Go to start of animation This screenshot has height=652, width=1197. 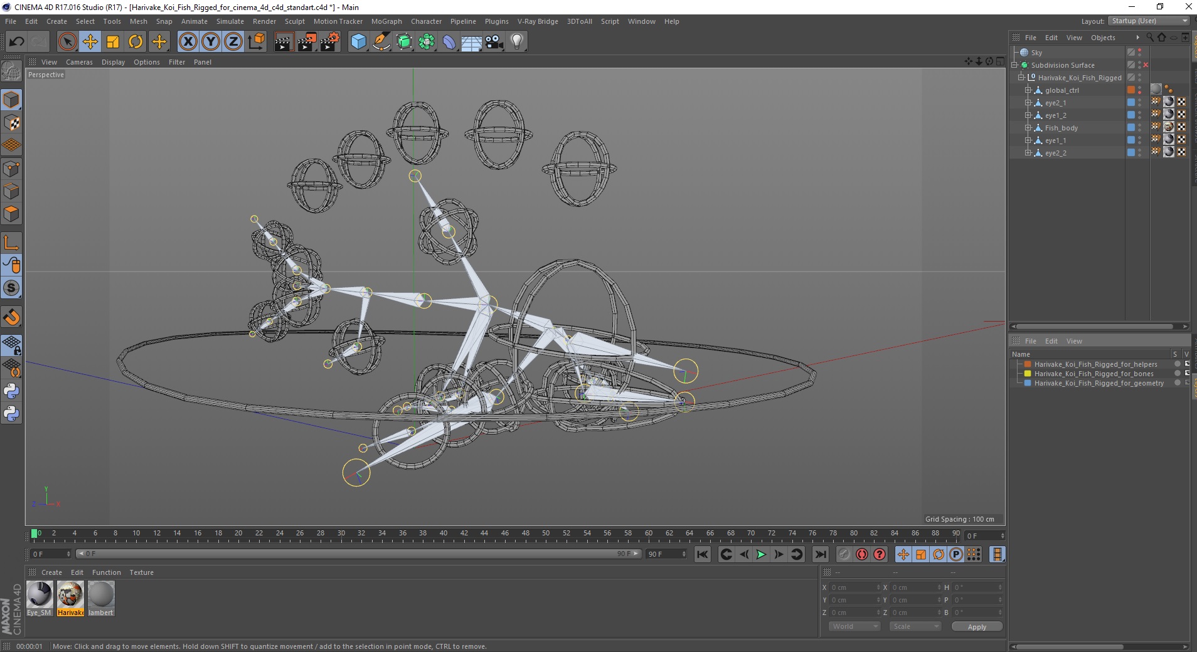coord(703,554)
